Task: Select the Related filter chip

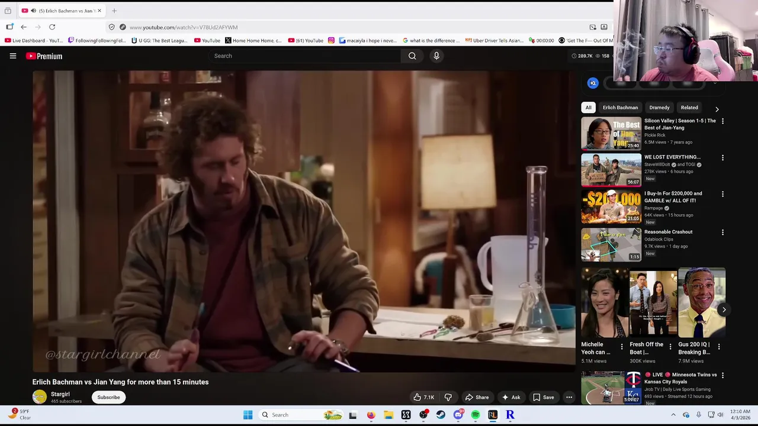Action: 689,108
